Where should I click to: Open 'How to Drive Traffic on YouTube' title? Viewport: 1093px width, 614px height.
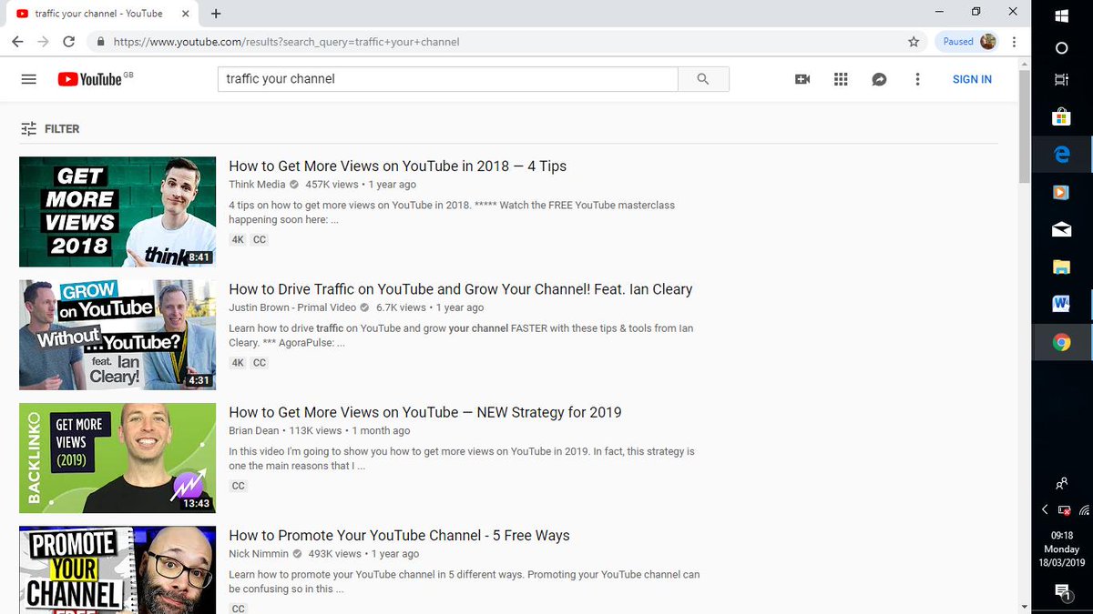click(x=461, y=289)
